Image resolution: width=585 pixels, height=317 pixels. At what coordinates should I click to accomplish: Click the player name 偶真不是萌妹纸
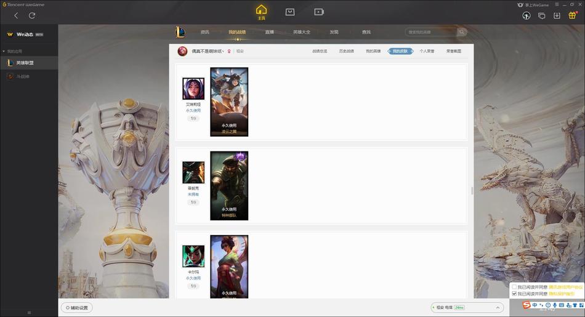click(208, 51)
